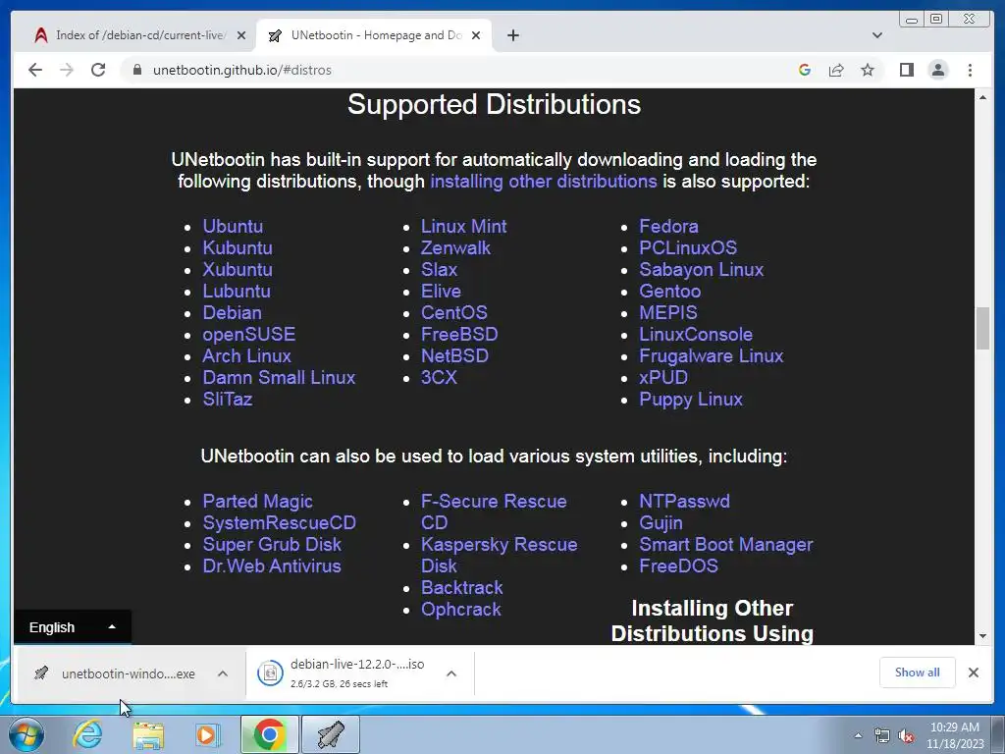Open the PCLinuxOS link
This screenshot has height=754, width=1005.
pyautogui.click(x=688, y=248)
